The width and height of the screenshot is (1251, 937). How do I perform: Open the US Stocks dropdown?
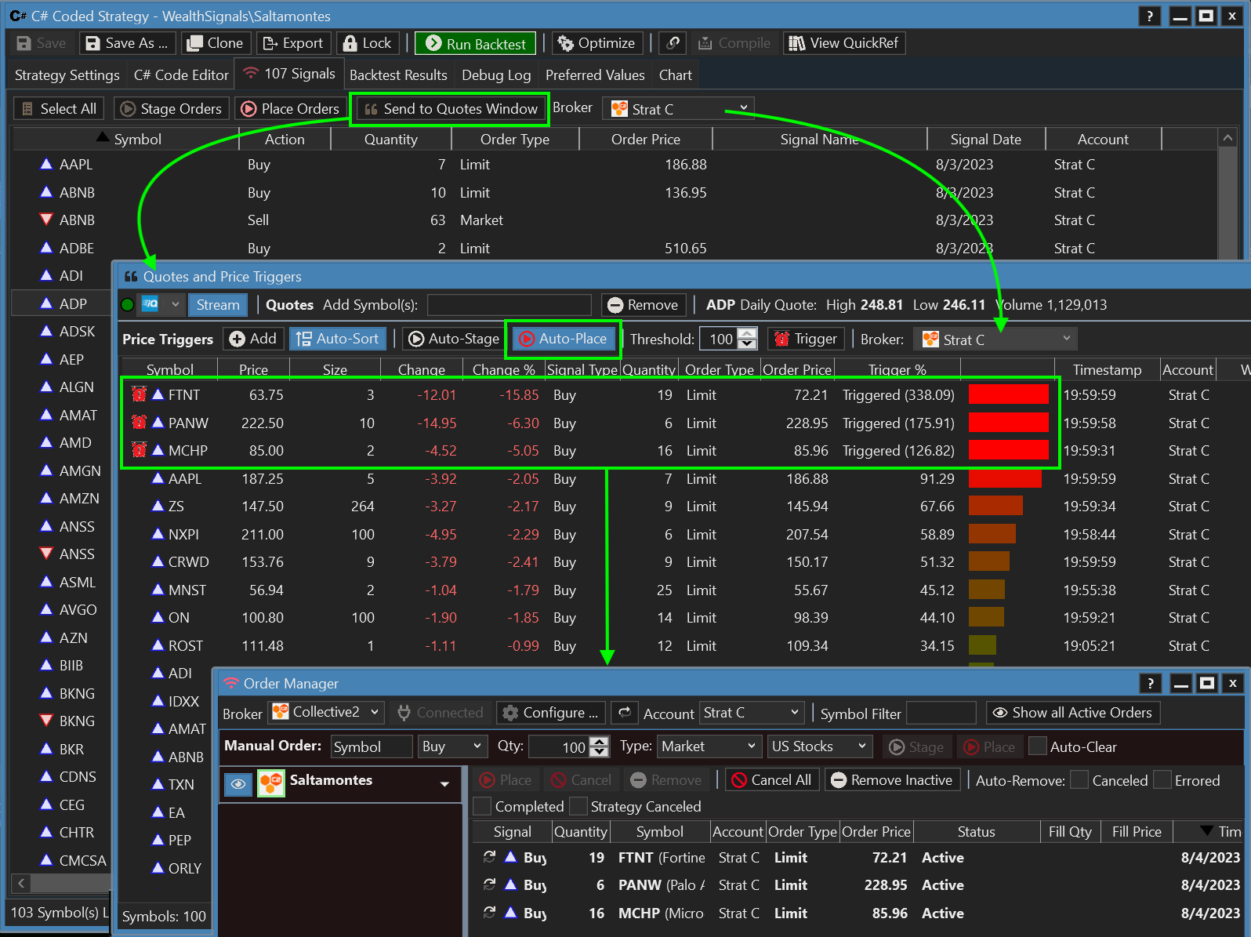click(x=819, y=746)
